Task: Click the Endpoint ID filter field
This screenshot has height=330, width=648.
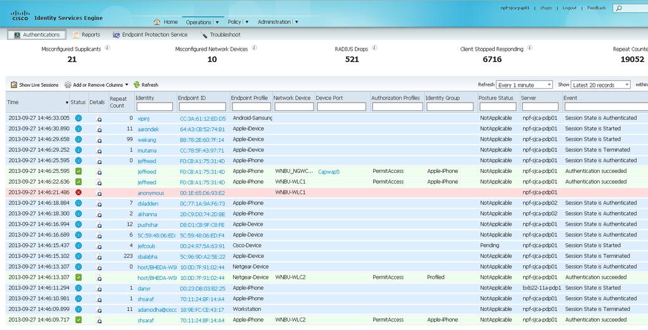Action: 203,106
